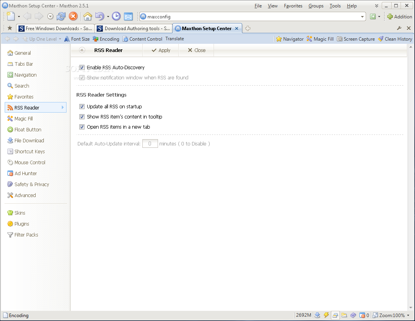
Task: Click the Translate toolbar item
Action: [x=175, y=39]
